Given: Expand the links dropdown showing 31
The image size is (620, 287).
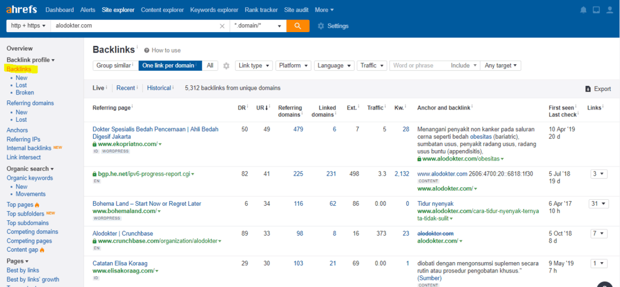Looking at the screenshot, I should [x=598, y=203].
